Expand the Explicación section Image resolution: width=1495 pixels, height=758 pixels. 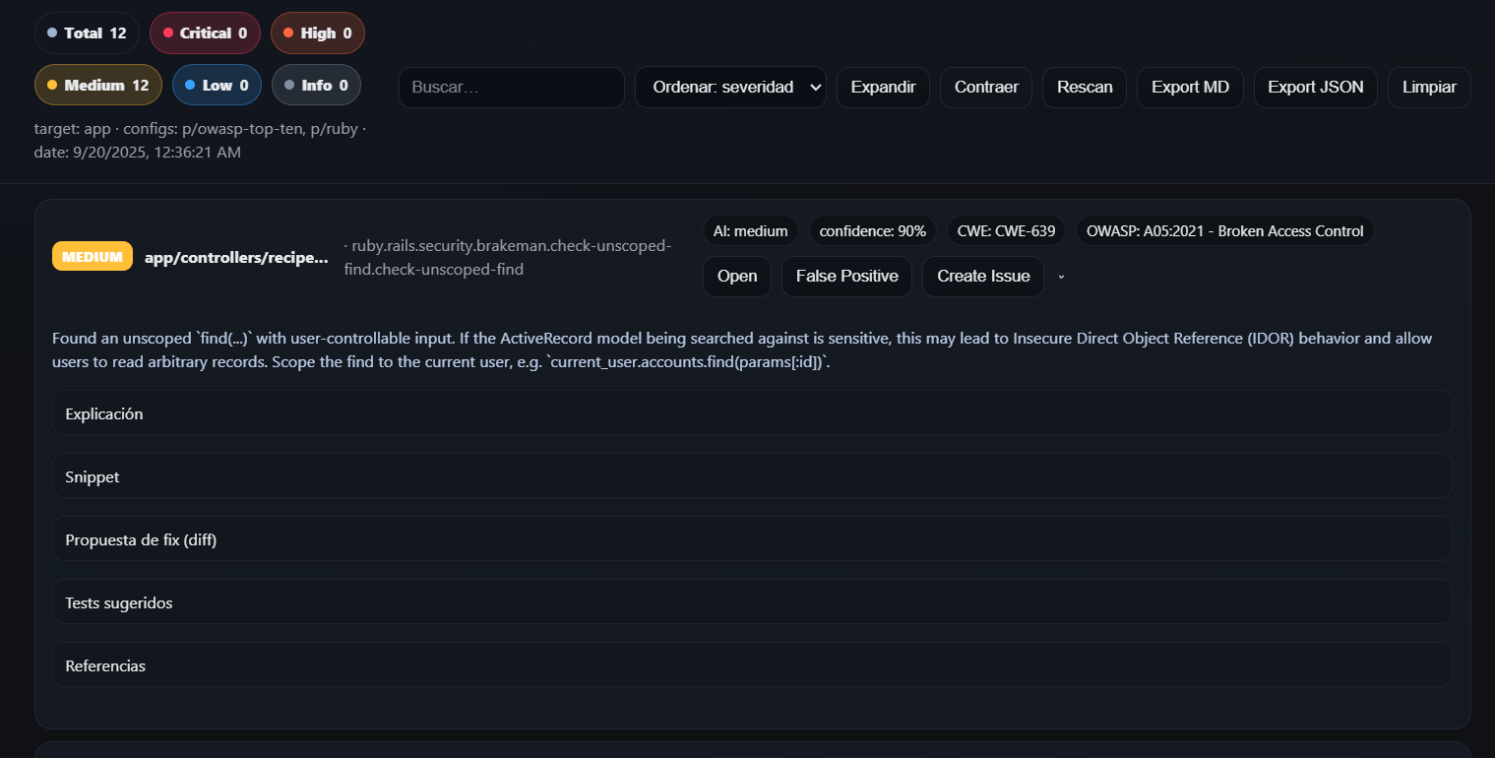[x=751, y=413]
